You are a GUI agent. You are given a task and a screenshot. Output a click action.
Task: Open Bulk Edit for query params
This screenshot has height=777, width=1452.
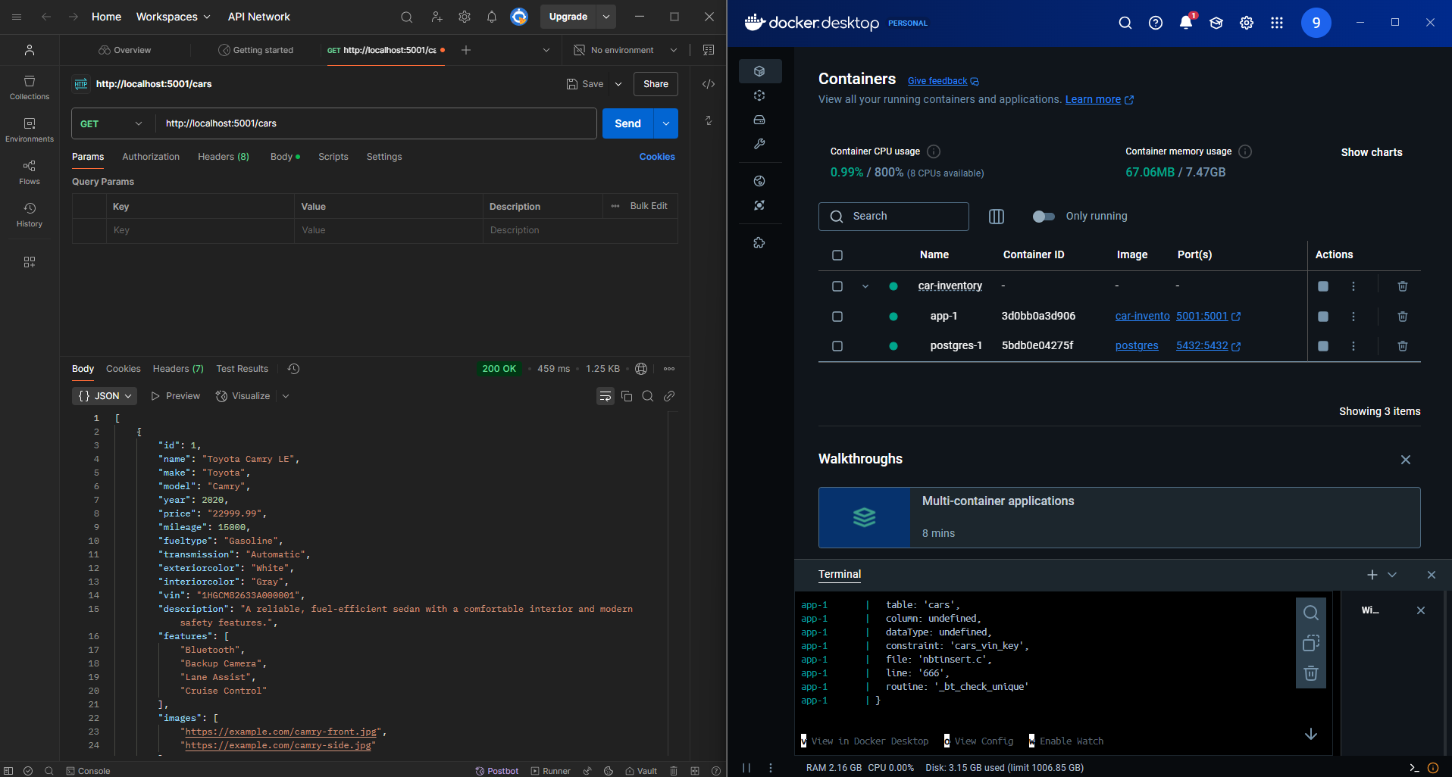(x=649, y=206)
